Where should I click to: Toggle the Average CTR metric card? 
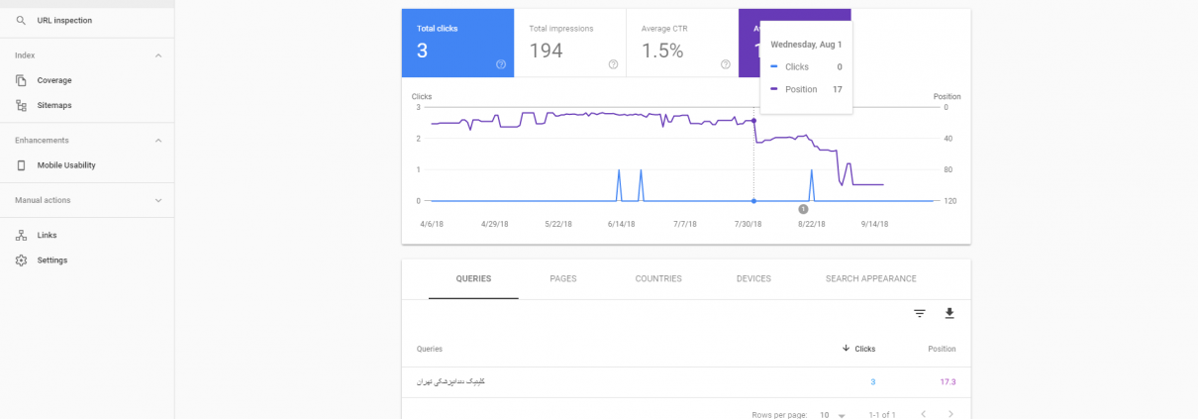coord(681,43)
